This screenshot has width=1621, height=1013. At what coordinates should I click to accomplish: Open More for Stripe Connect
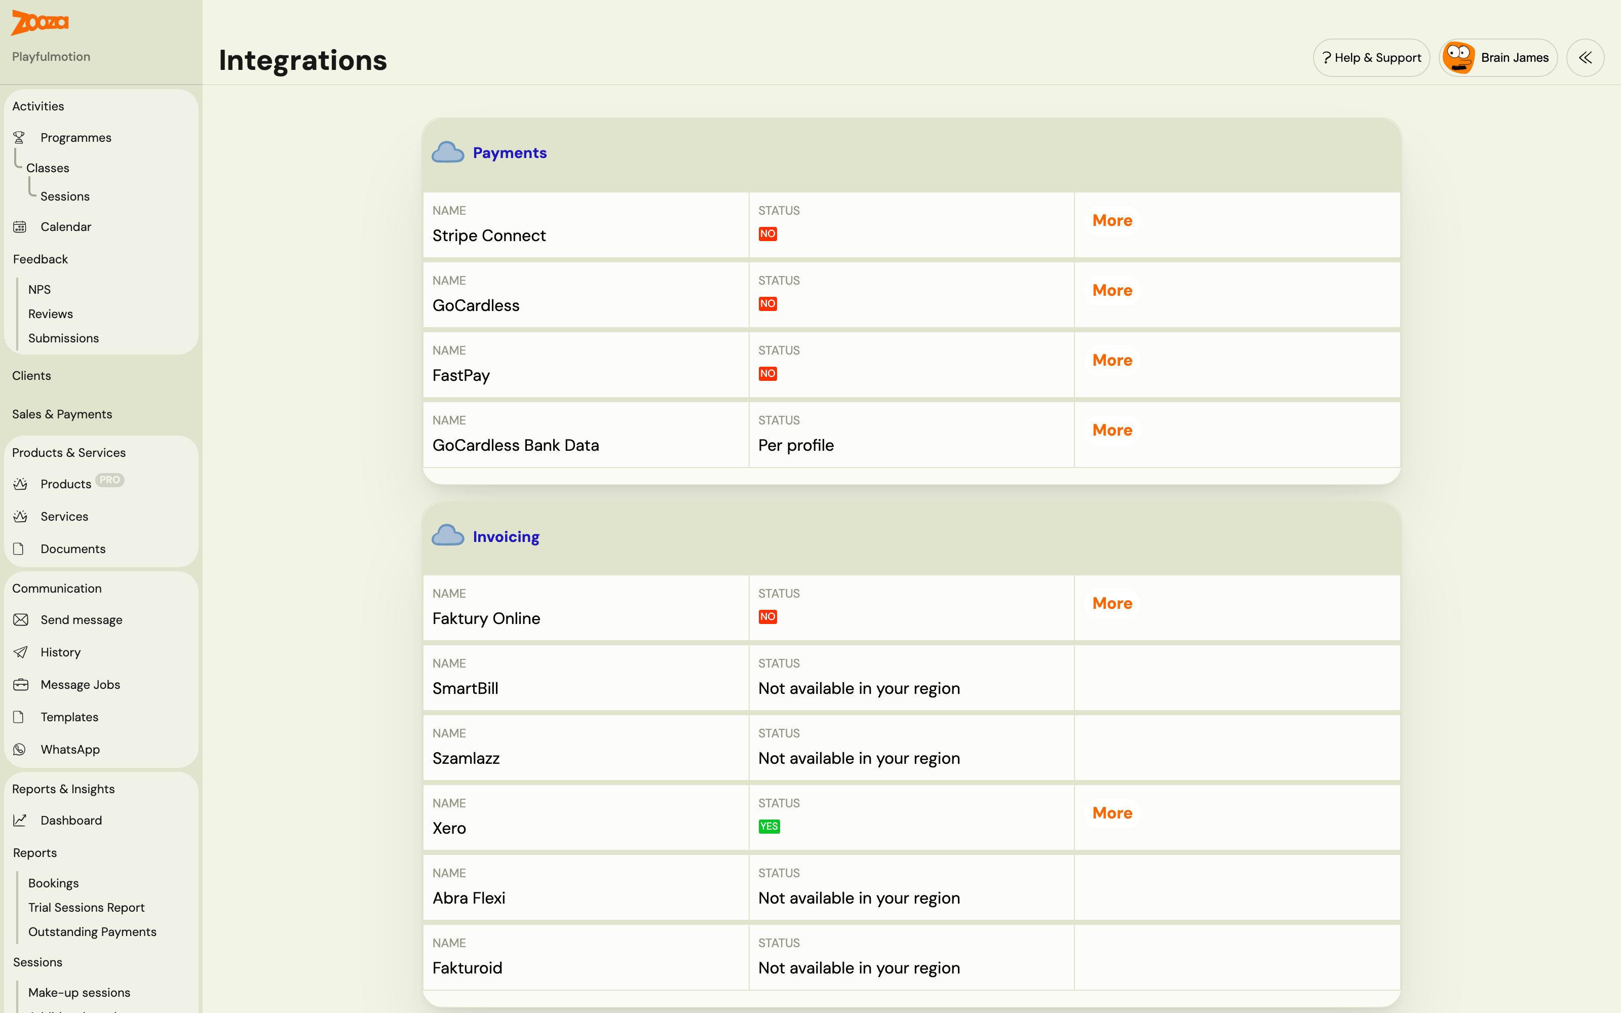pyautogui.click(x=1112, y=220)
